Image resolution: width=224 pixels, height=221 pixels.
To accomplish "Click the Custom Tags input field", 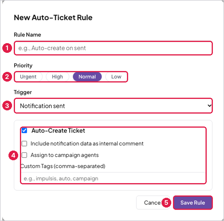I will coord(113,178).
